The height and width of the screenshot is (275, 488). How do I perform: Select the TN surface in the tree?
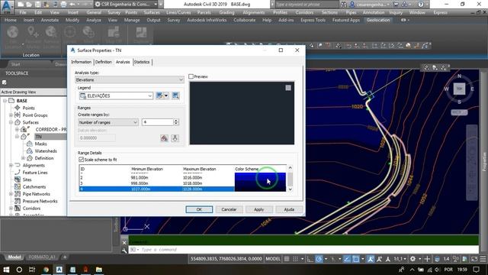coord(39,137)
